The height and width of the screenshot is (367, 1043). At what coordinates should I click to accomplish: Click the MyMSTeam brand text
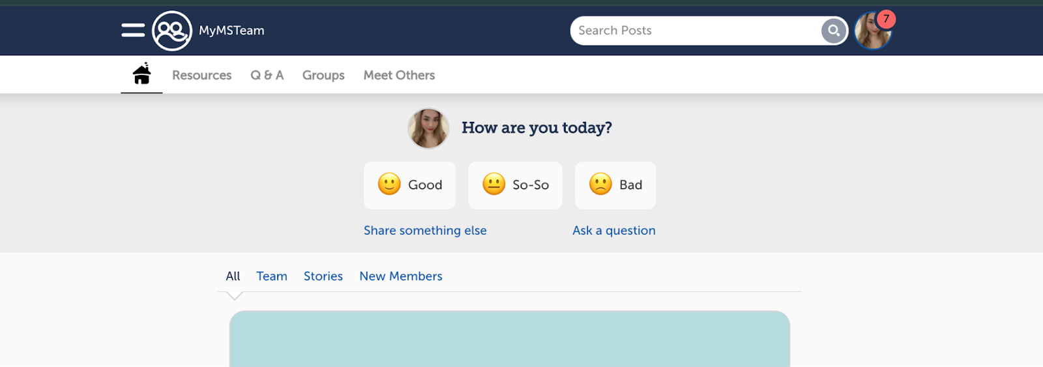pyautogui.click(x=231, y=31)
